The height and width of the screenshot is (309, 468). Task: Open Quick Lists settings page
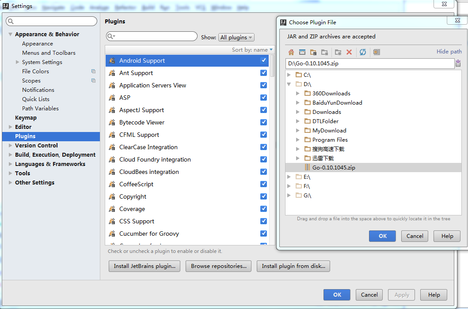[36, 99]
